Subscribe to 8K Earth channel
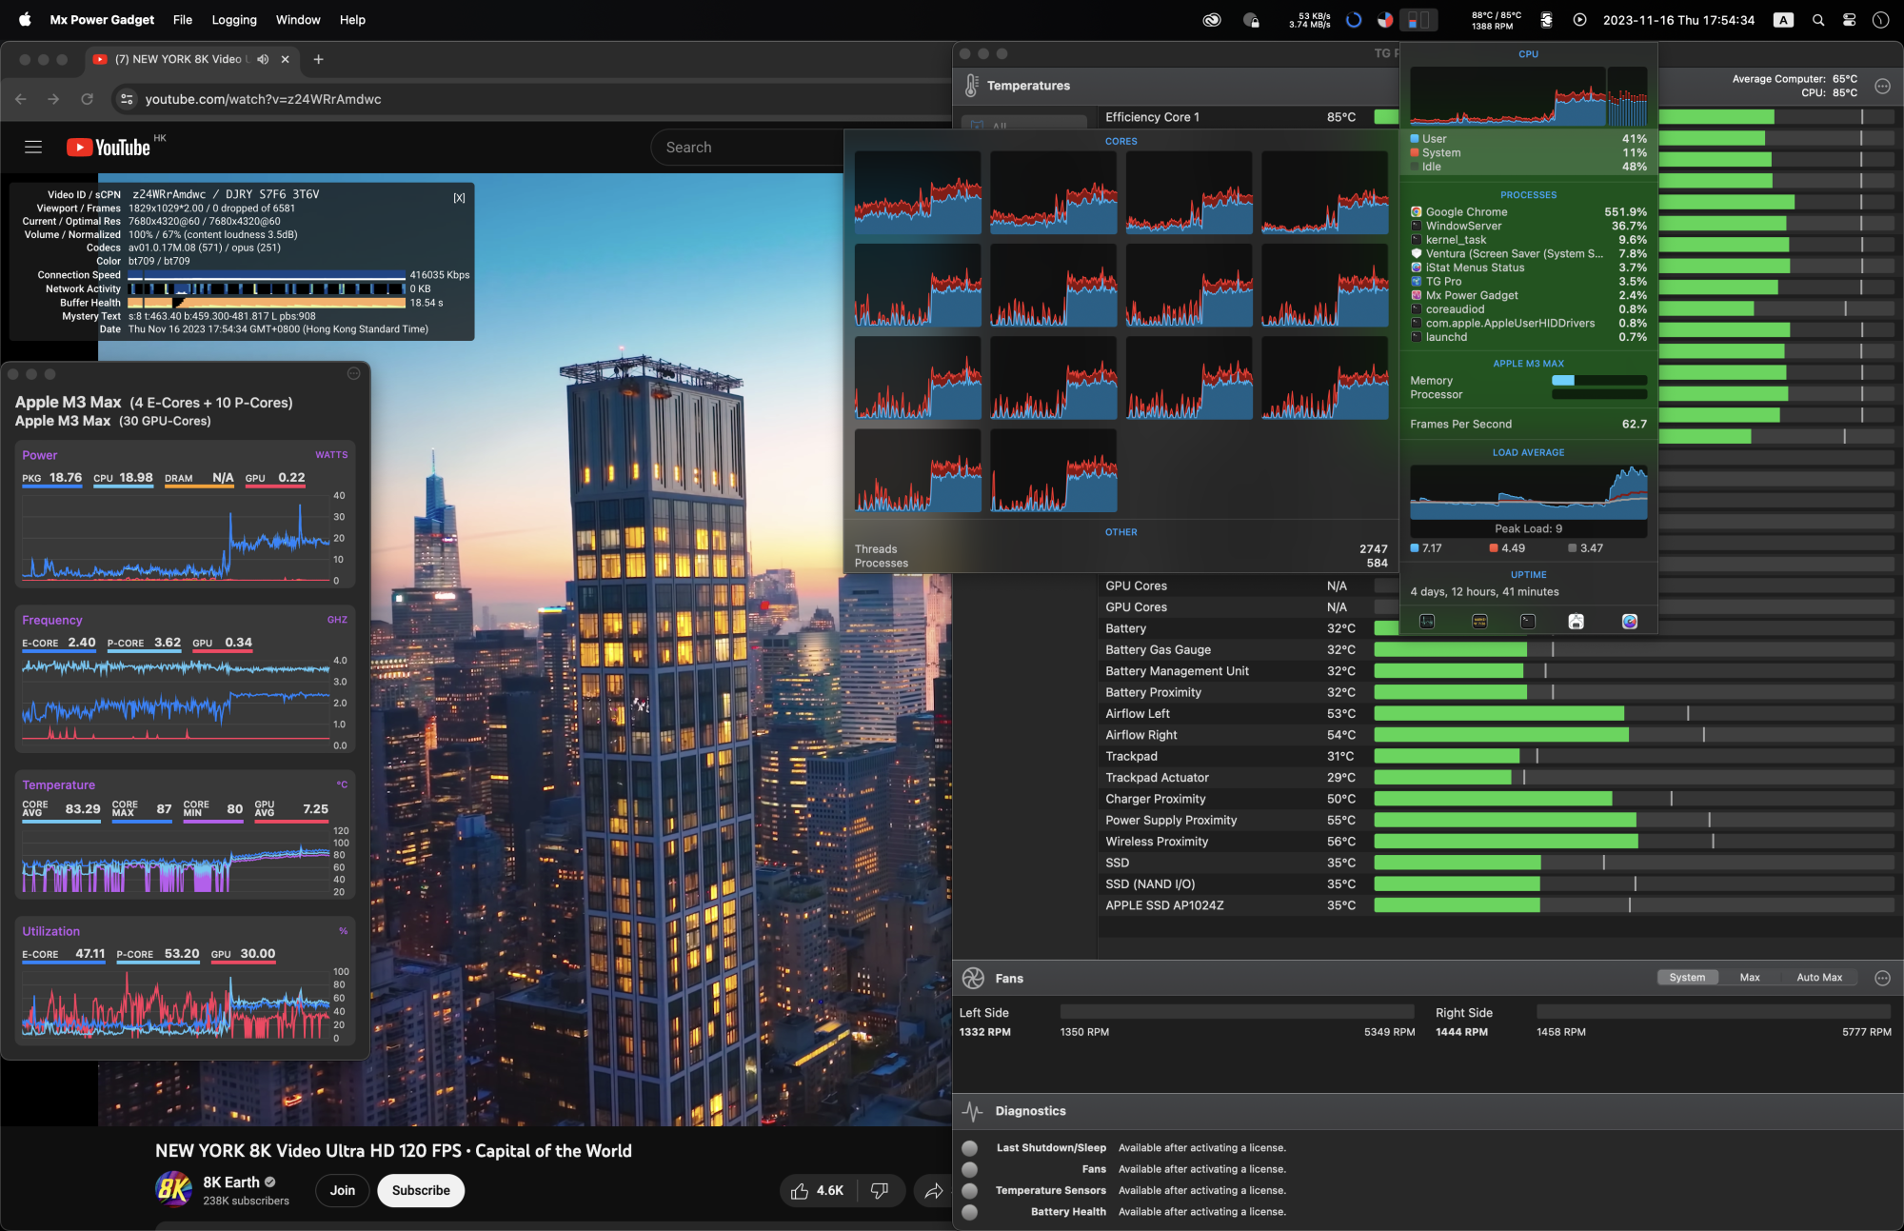Image resolution: width=1904 pixels, height=1231 pixels. [421, 1190]
